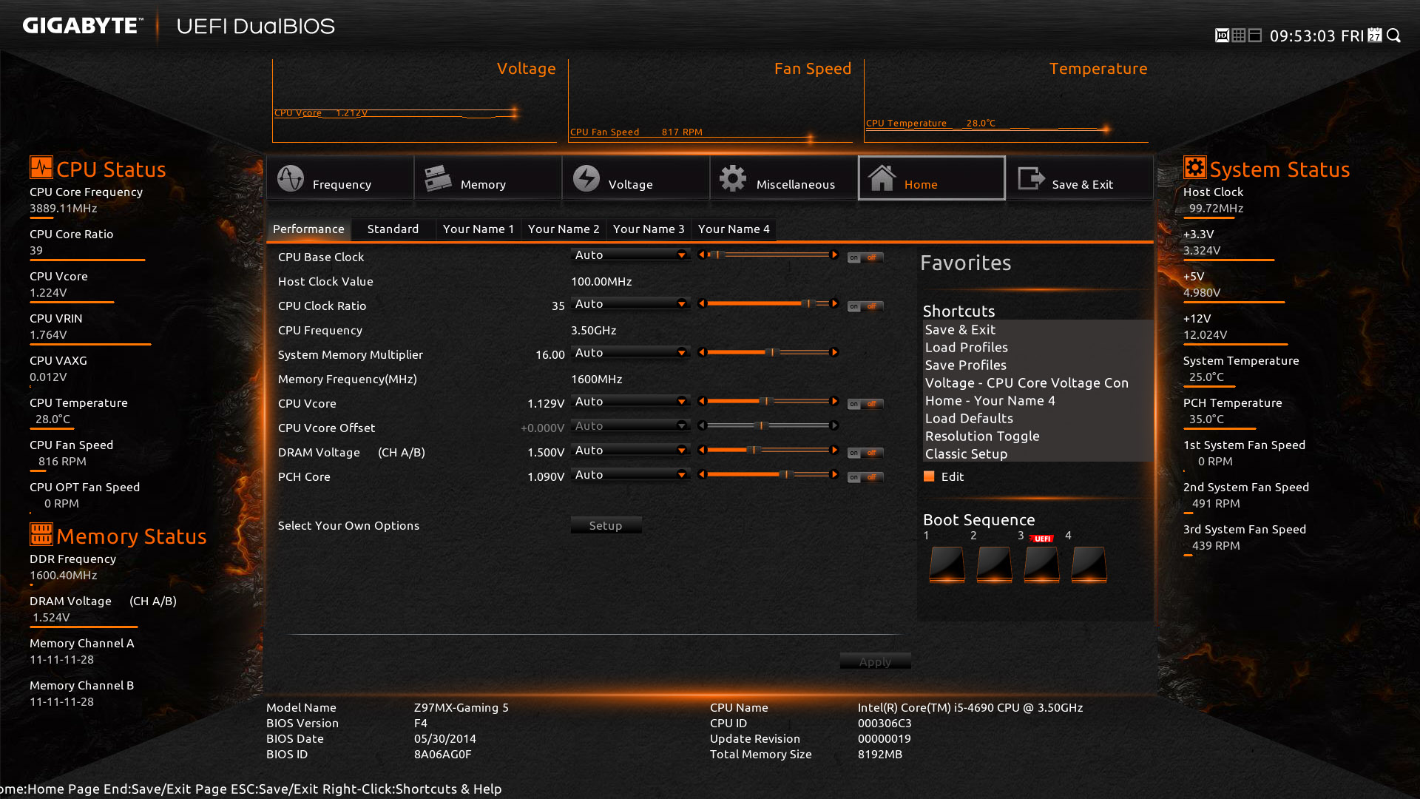Open the CPU Clock Ratio Auto dropdown
Viewport: 1420px width, 799px height.
coord(630,303)
